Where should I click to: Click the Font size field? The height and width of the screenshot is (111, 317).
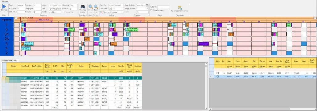[142, 12]
